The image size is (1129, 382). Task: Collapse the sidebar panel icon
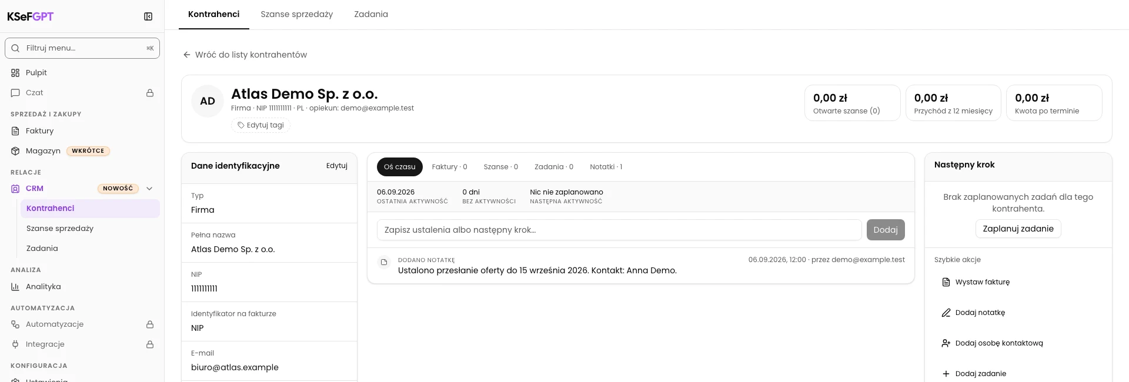coord(148,16)
